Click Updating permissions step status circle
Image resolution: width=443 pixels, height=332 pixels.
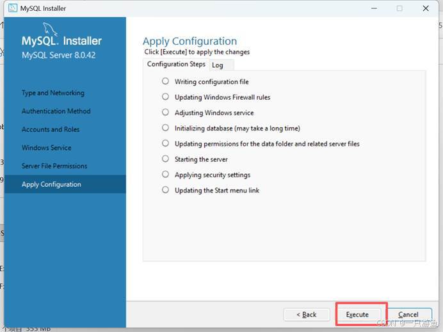165,143
